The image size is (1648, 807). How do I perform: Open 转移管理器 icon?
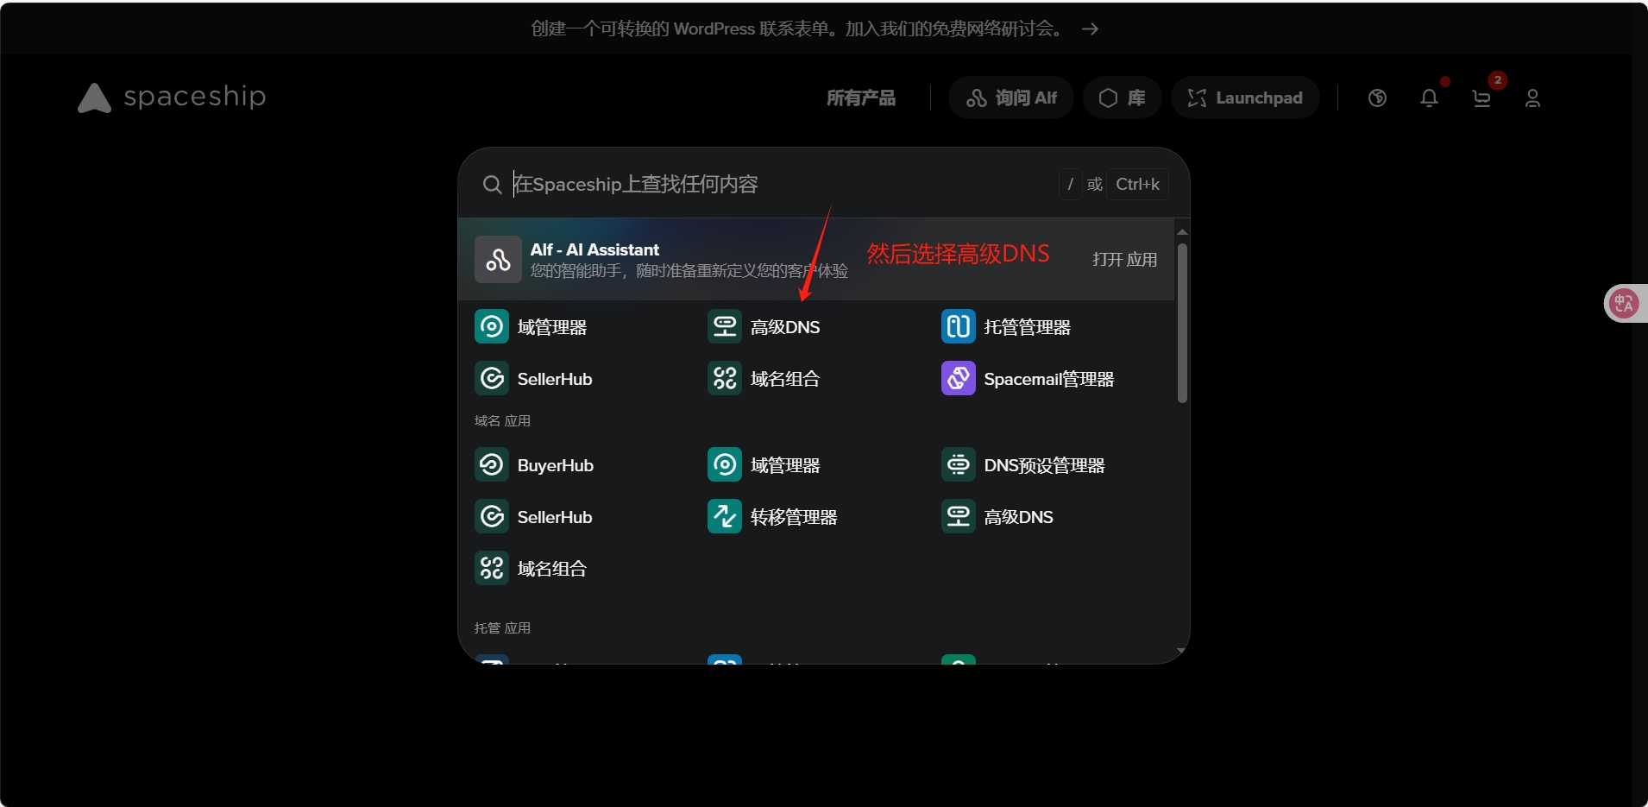tap(725, 517)
